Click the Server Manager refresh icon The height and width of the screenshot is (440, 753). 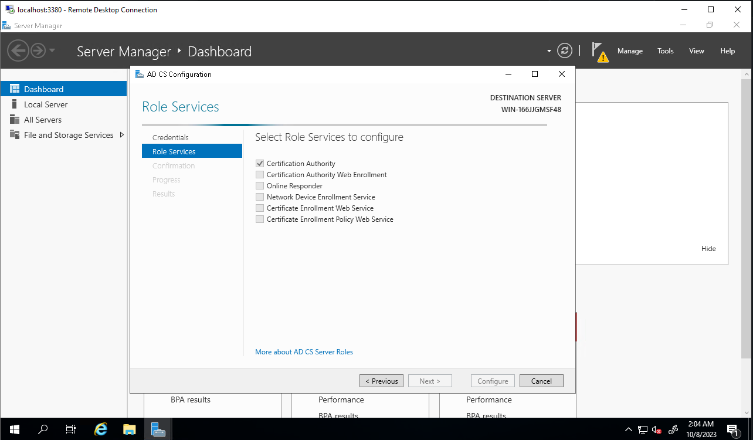(564, 50)
